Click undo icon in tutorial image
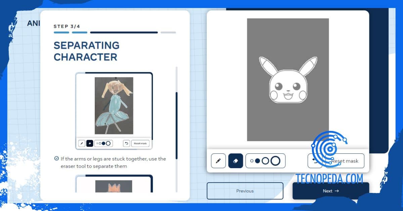 coord(127,143)
